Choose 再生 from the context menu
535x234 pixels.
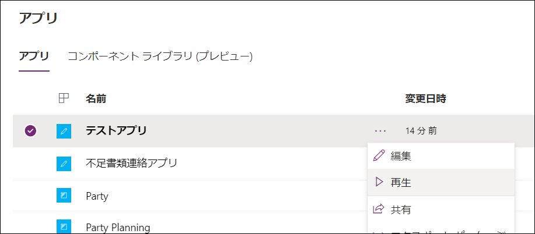tap(441, 182)
